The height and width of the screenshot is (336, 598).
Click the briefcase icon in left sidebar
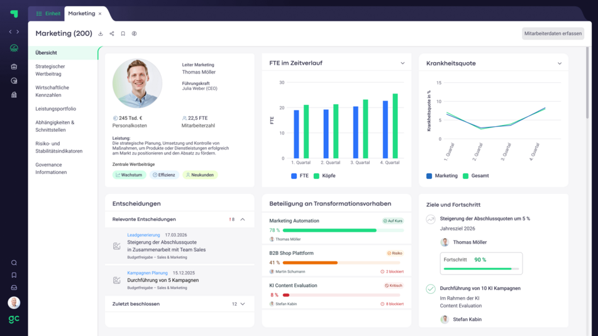14,67
